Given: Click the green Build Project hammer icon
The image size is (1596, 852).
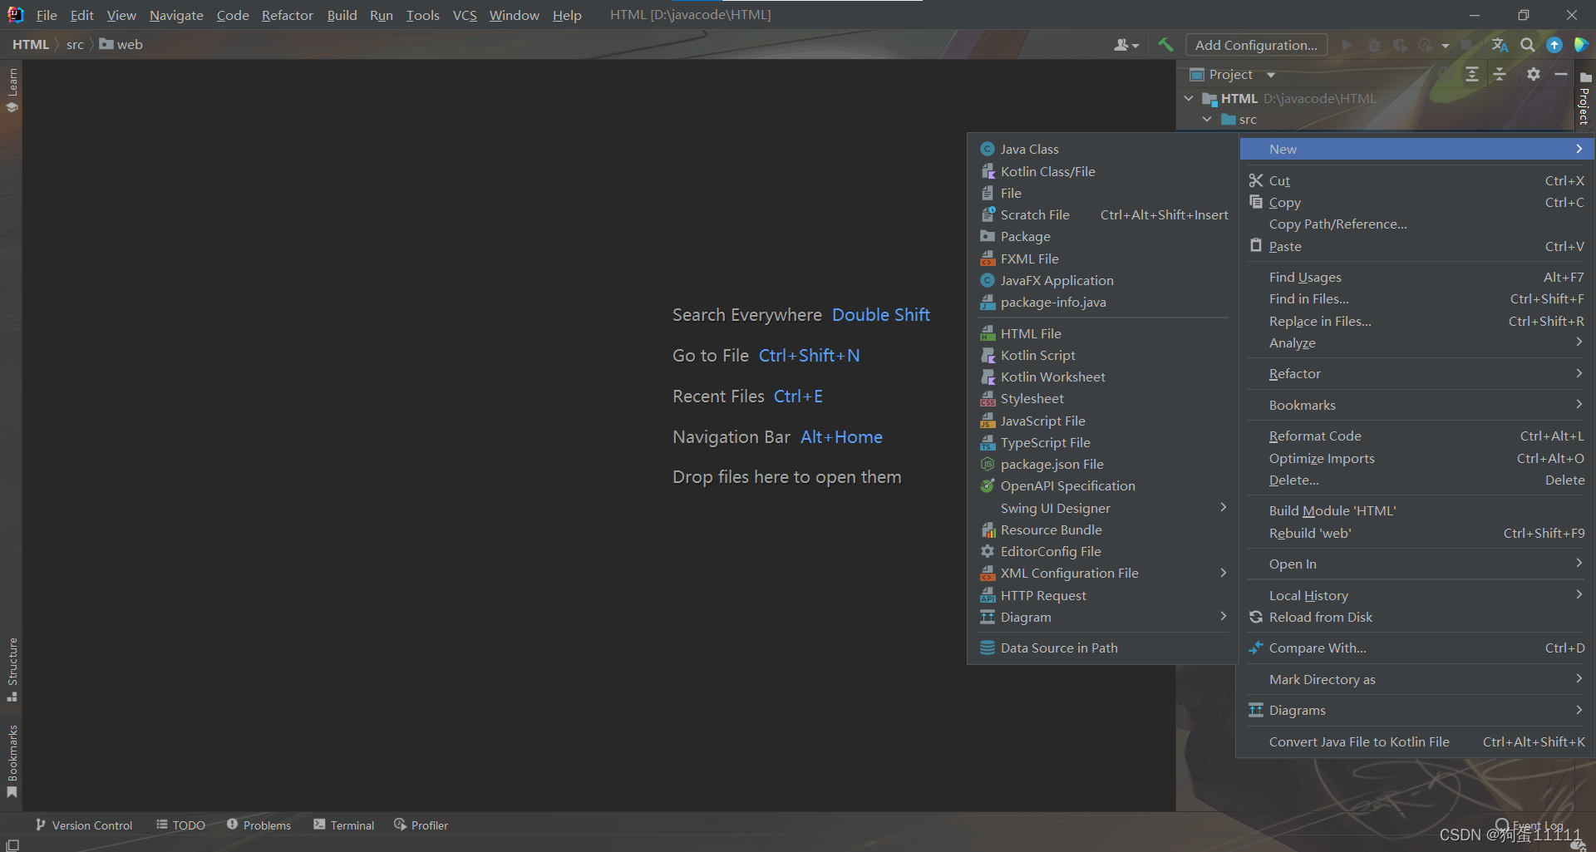Looking at the screenshot, I should pos(1165,45).
